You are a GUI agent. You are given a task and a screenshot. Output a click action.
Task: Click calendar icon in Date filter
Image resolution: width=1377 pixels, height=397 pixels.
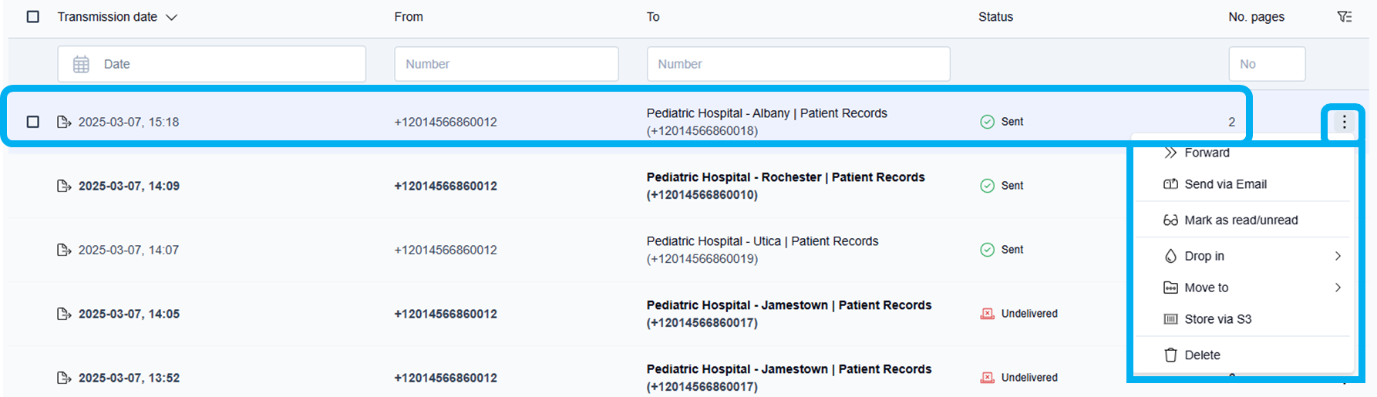tap(81, 64)
